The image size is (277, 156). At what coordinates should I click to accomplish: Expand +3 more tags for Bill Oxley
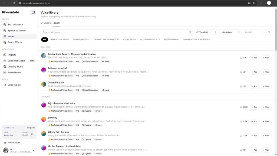(x=98, y=125)
